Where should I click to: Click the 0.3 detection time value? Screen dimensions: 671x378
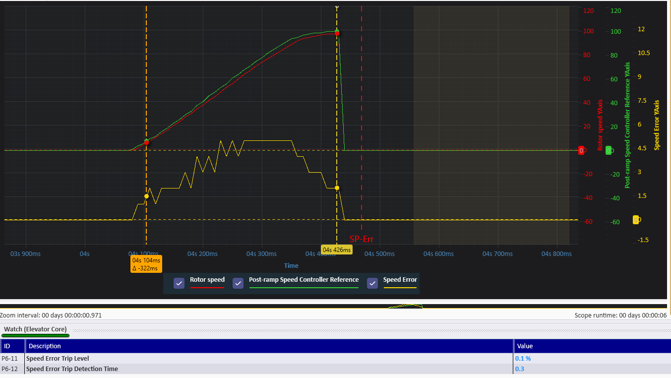click(519, 369)
